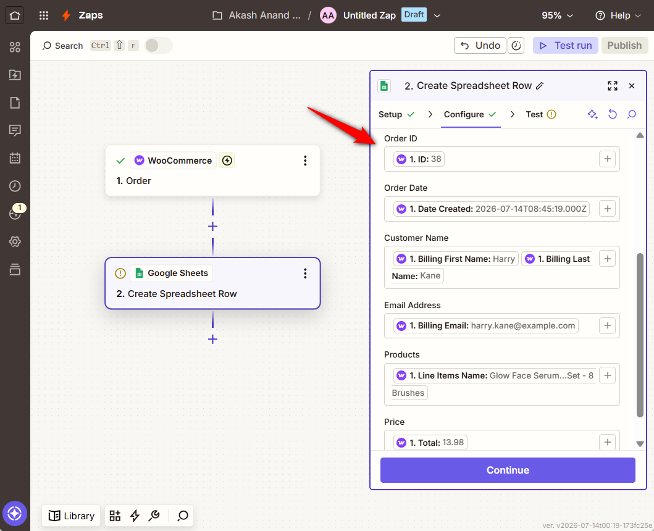Click the Continue button
The image size is (654, 531).
pyautogui.click(x=508, y=470)
